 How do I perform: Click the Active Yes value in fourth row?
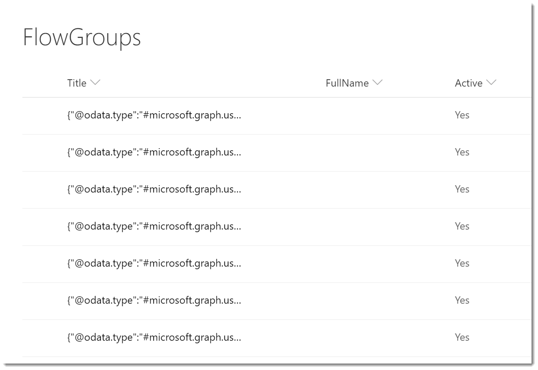coord(462,226)
